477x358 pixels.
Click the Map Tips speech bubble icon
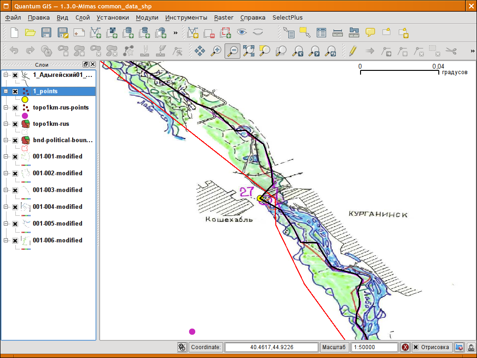click(x=370, y=33)
